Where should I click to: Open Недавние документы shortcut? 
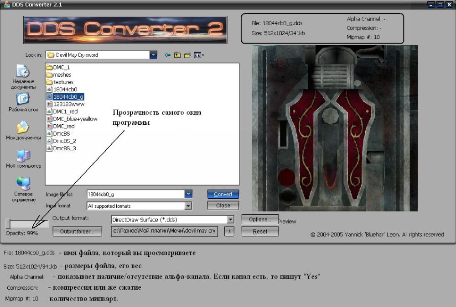coord(23,77)
